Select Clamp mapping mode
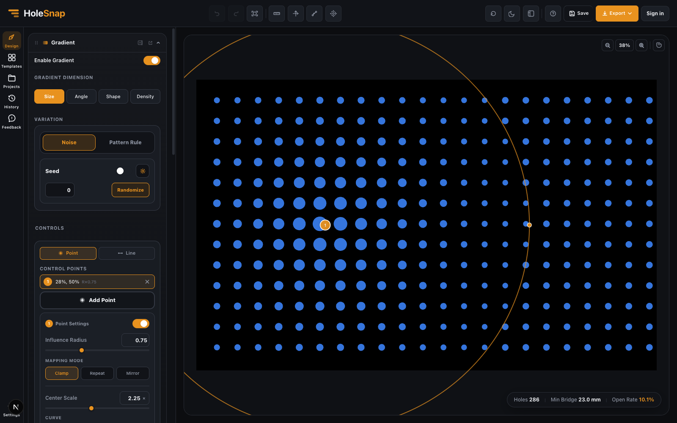Viewport: 677px width, 423px height. 62,374
